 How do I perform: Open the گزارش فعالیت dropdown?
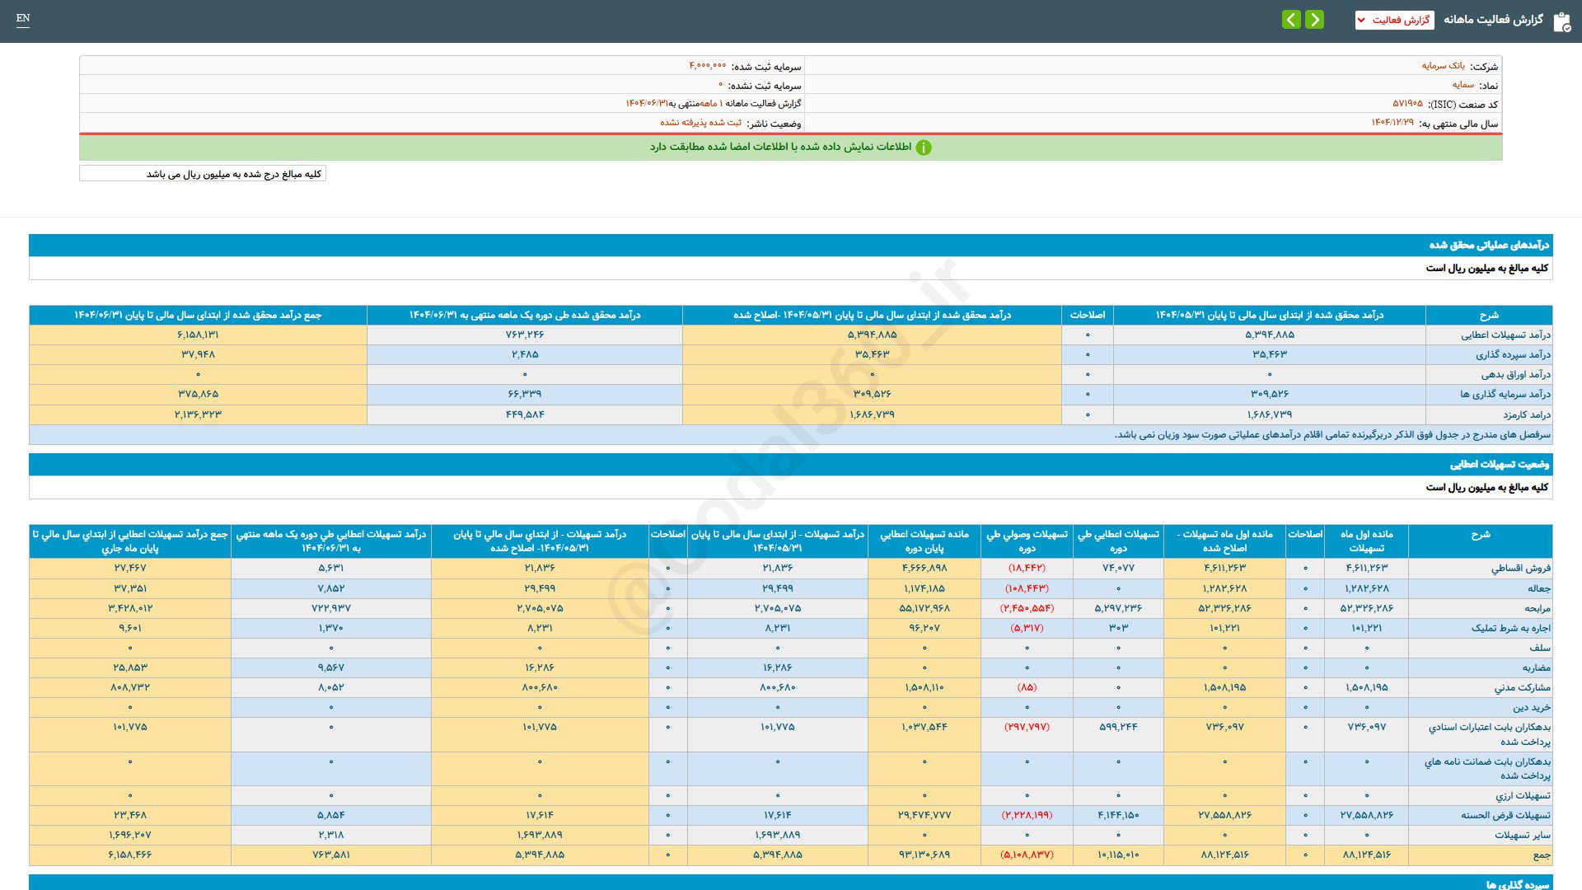[x=1394, y=20]
